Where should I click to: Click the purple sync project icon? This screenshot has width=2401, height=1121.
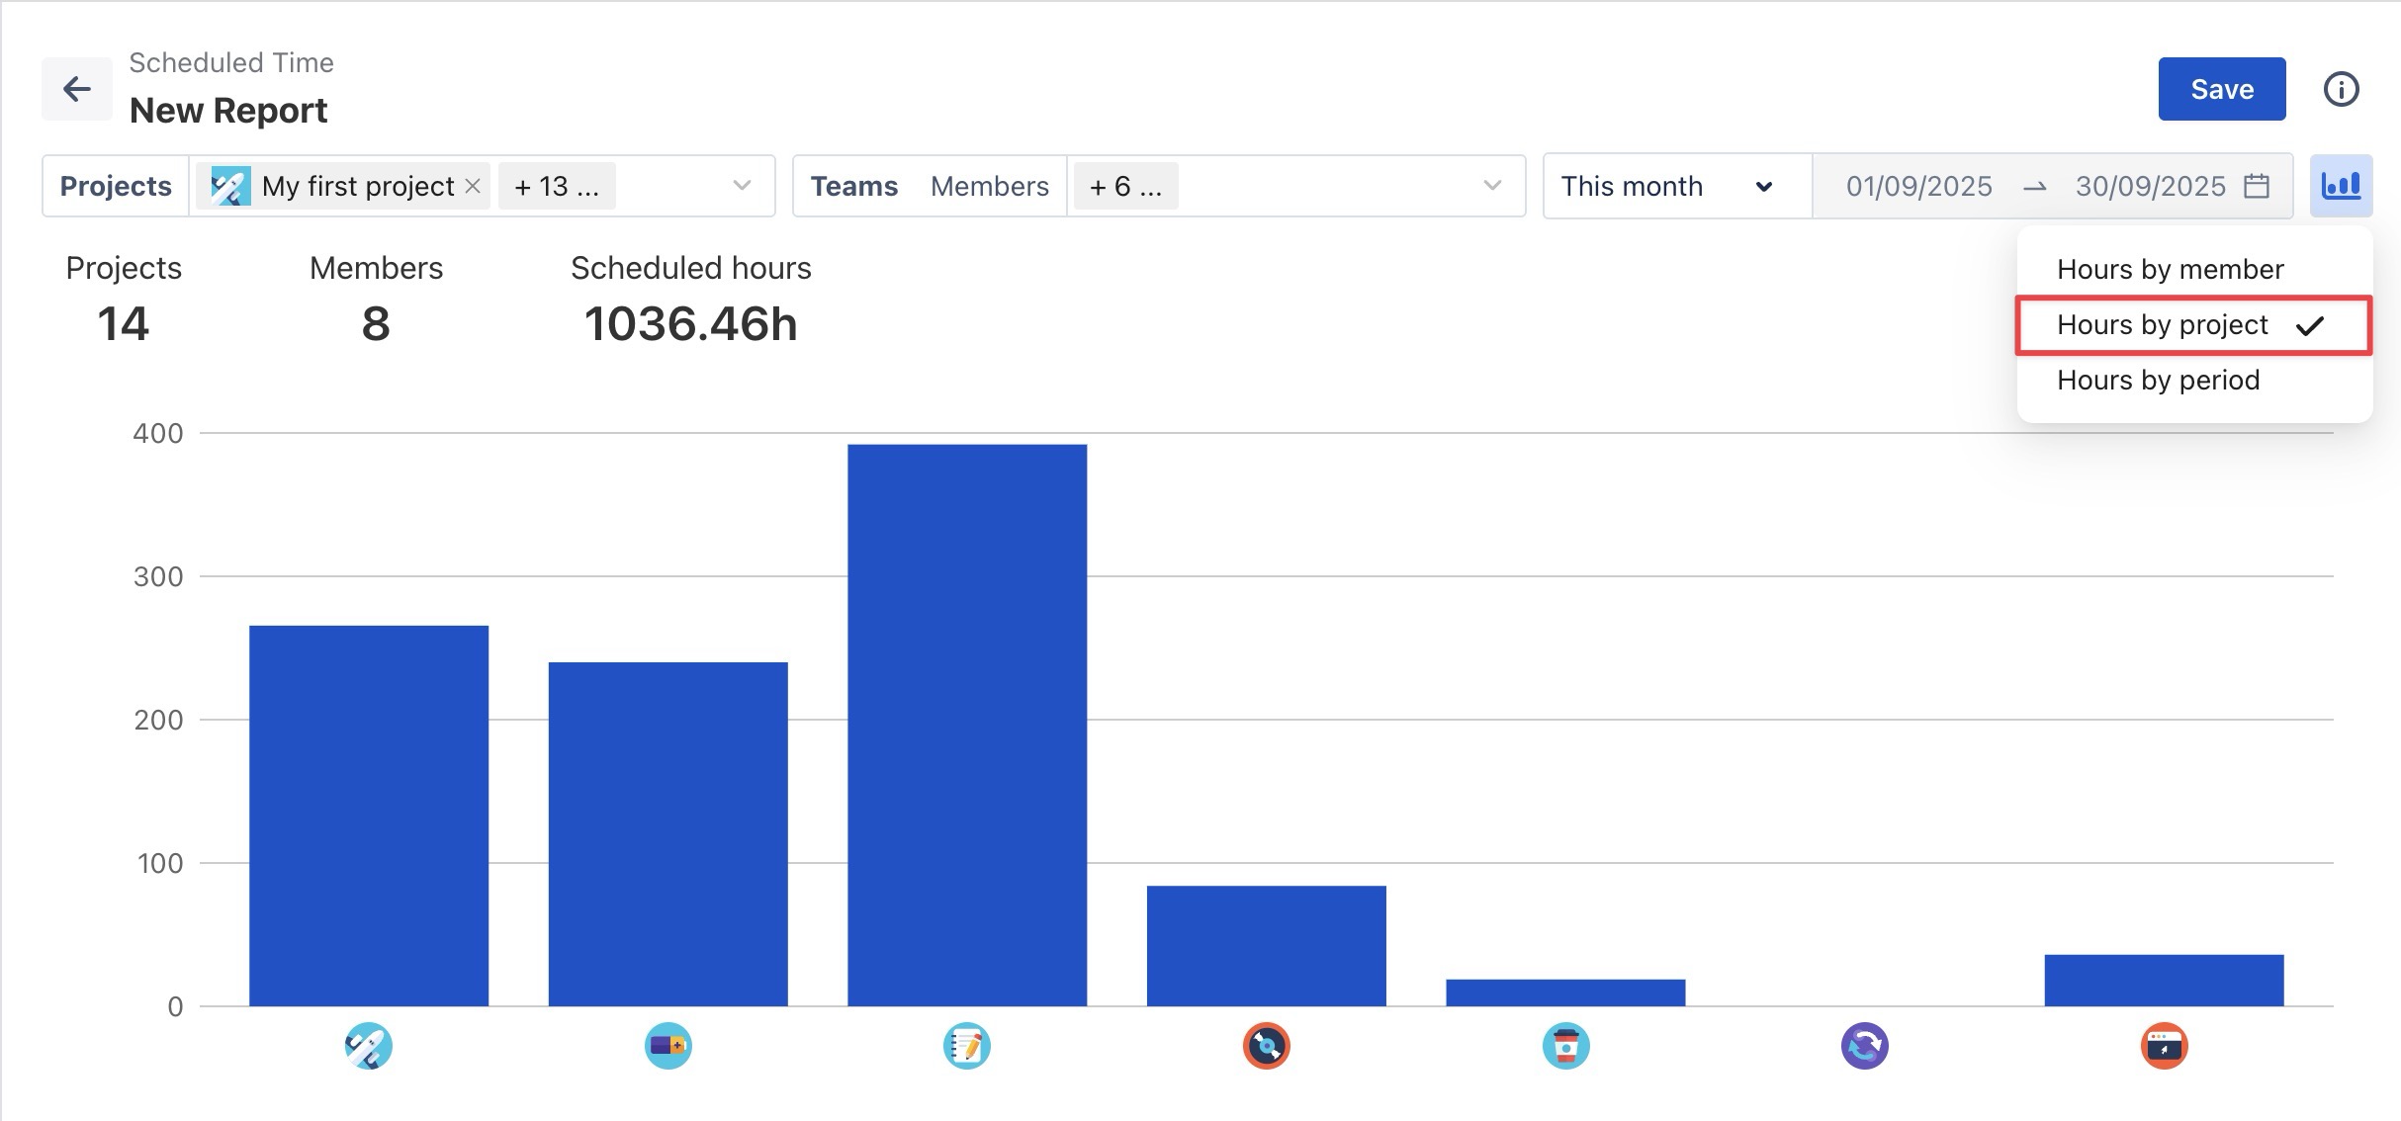(x=1864, y=1046)
